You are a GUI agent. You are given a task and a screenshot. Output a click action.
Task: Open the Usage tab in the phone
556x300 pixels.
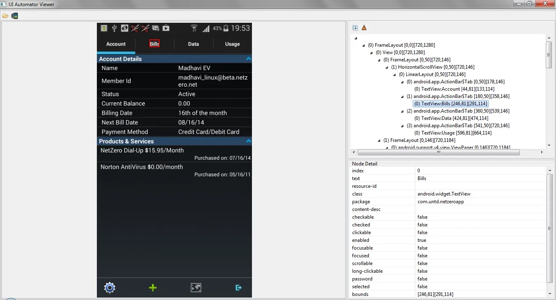(x=232, y=44)
